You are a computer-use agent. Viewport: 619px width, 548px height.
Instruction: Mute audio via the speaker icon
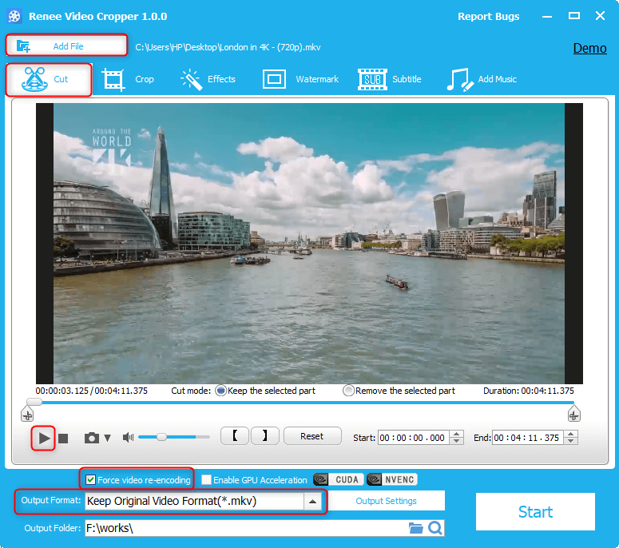(x=128, y=438)
